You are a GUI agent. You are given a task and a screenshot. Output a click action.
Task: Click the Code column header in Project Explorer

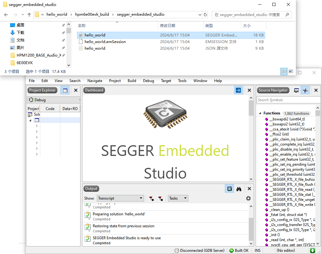(50, 109)
